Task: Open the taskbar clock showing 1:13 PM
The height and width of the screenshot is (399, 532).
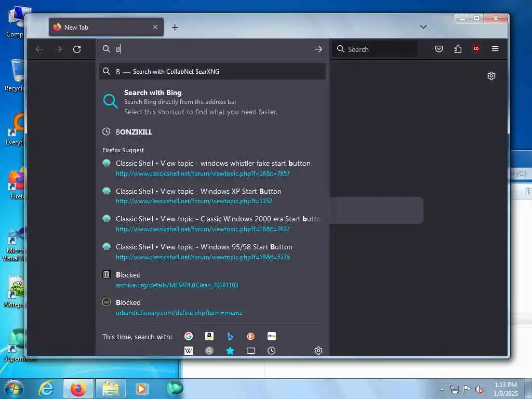Action: 506,389
